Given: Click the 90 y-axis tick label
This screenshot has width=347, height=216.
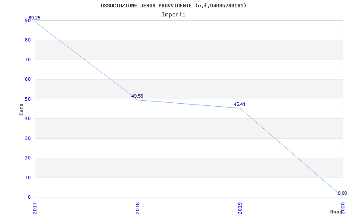Looking at the screenshot, I should pos(28,20).
